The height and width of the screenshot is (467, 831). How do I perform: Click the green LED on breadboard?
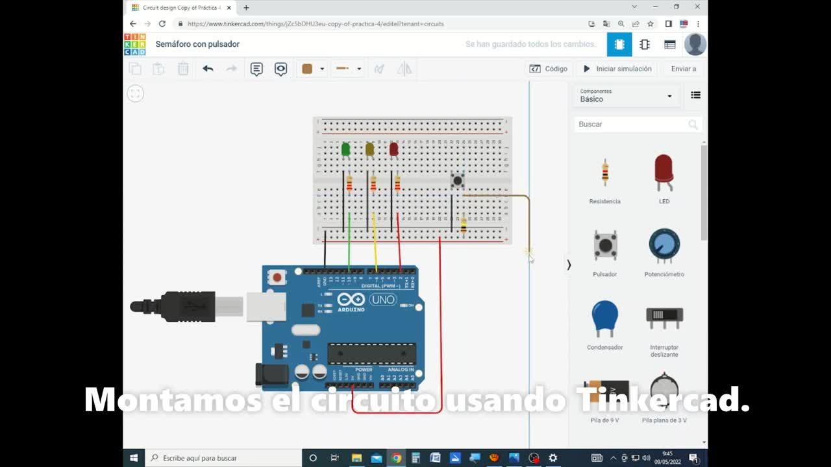pos(345,150)
